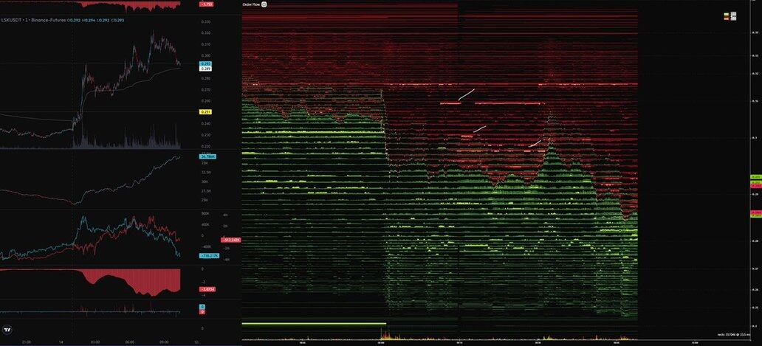Click the red -3.0734 indicator value label
The width and height of the screenshot is (762, 346).
pyautogui.click(x=208, y=290)
